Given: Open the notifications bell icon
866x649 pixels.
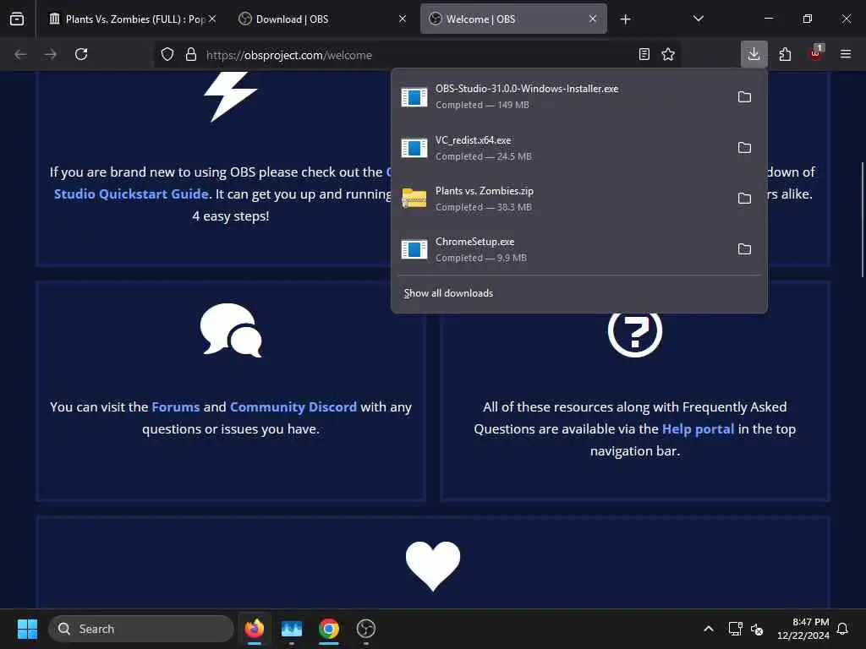Looking at the screenshot, I should pos(843,629).
